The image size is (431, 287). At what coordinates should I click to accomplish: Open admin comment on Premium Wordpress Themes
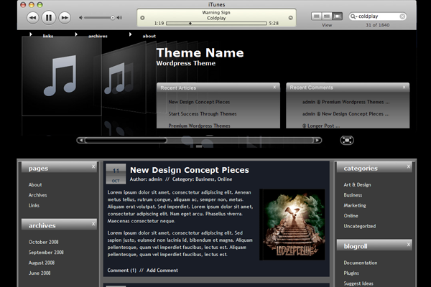pyautogui.click(x=346, y=102)
